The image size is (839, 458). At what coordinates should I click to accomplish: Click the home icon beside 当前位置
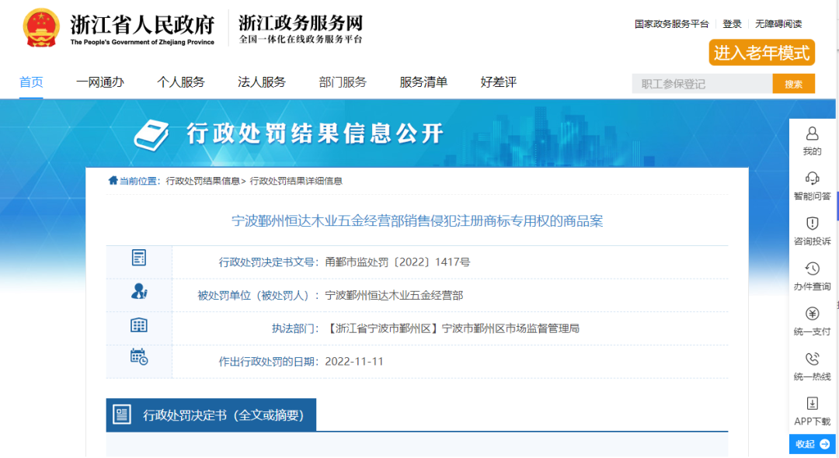click(x=113, y=181)
